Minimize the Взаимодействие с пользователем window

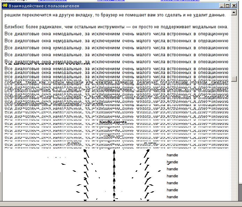point(222,6)
